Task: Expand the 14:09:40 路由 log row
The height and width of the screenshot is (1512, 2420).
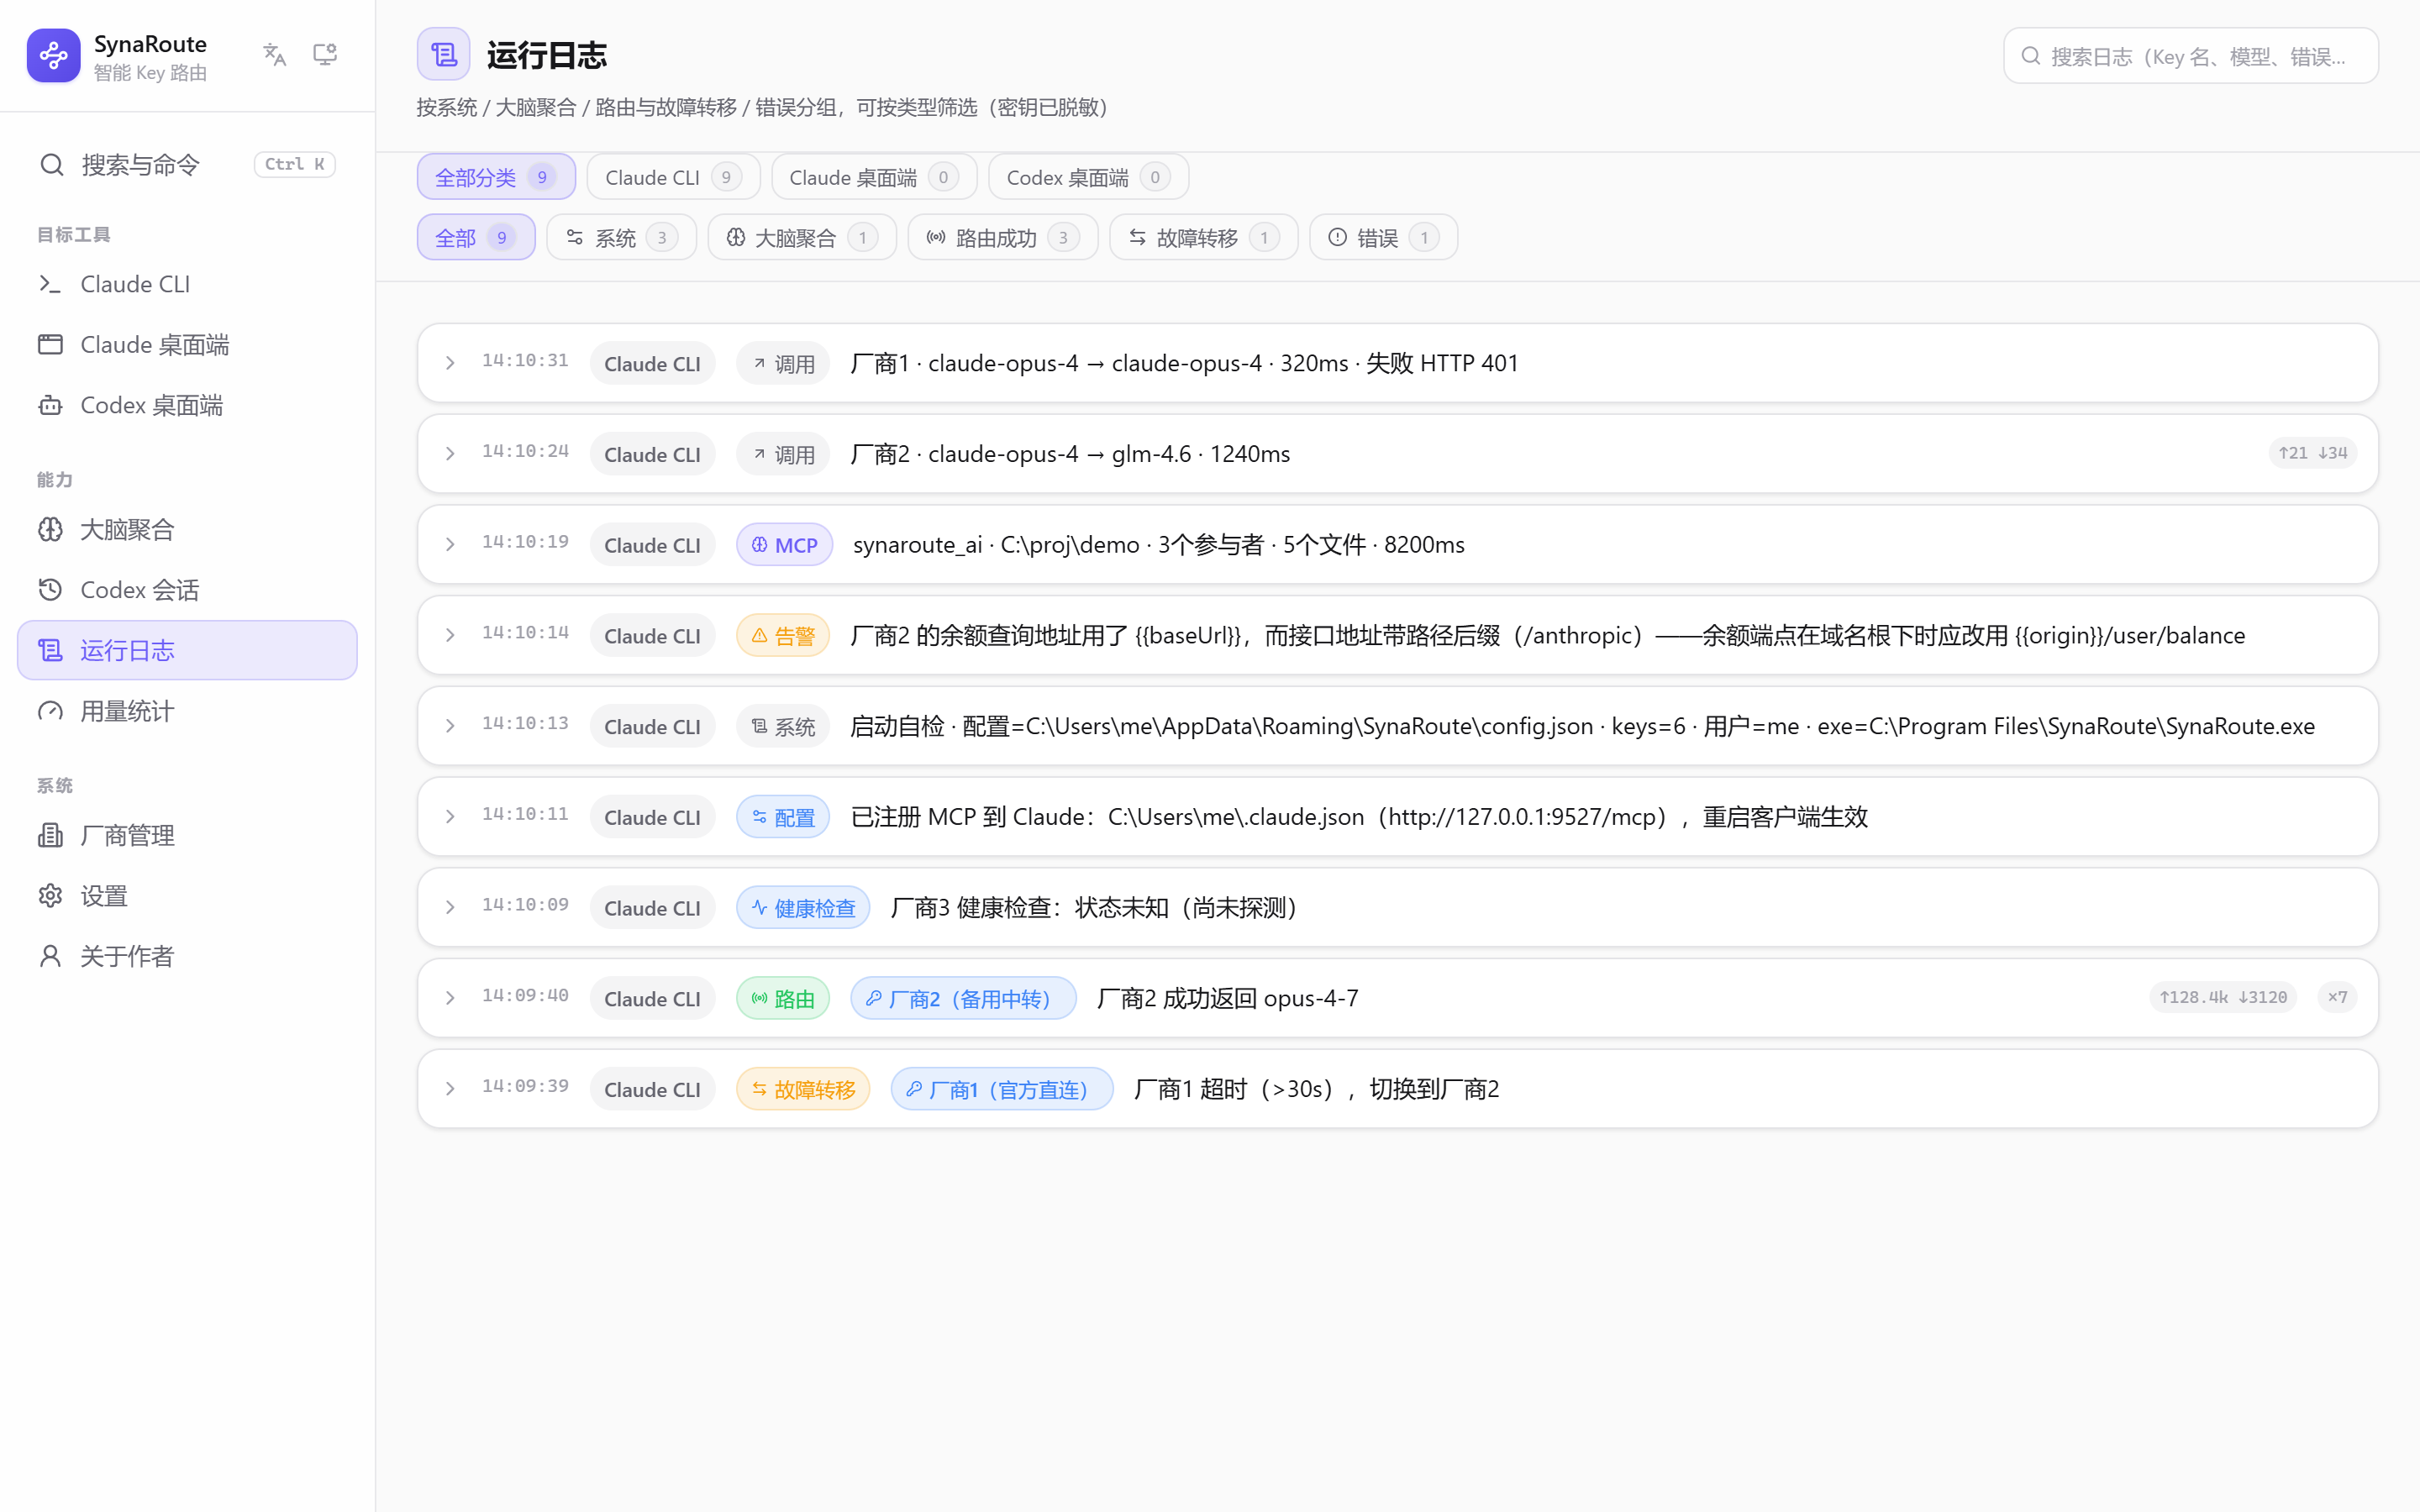Action: [1398, 998]
